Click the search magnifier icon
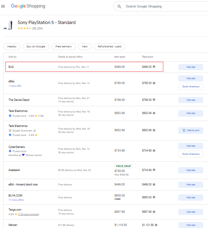The width and height of the screenshot is (208, 228). pos(119,6)
